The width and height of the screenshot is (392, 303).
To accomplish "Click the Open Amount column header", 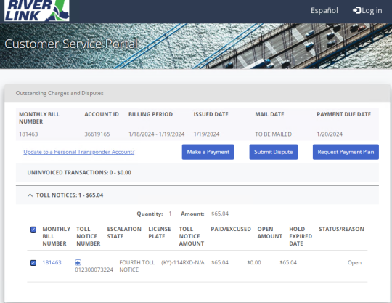I will click(270, 233).
